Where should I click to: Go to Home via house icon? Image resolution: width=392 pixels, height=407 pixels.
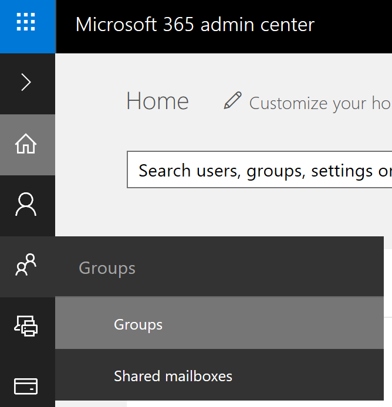point(26,144)
